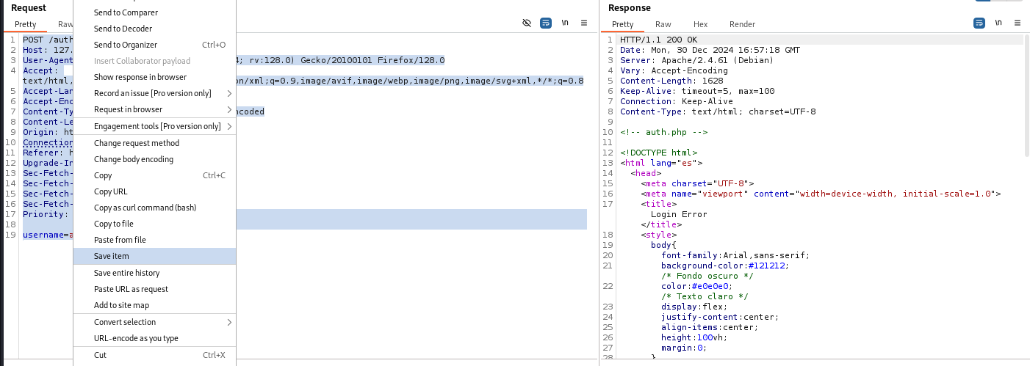Viewport: 1030px width, 366px height.
Task: Toggle hide non-printable eye icon in Request
Action: (x=527, y=23)
